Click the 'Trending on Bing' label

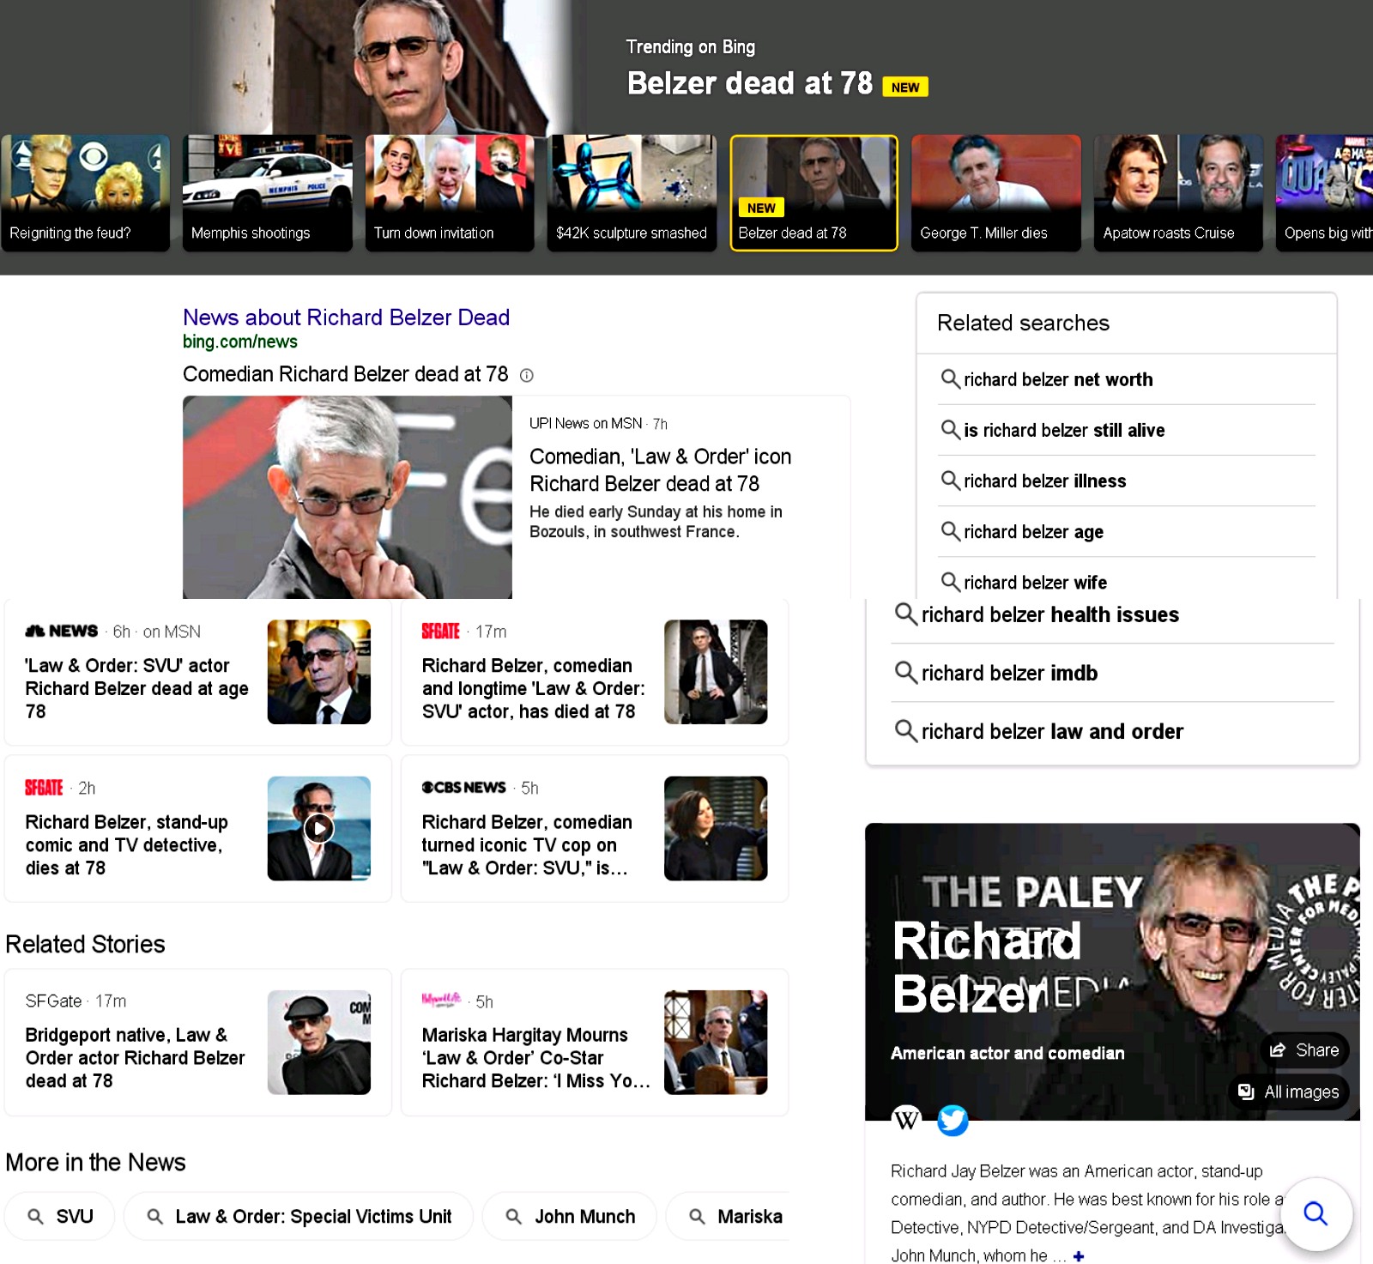[x=691, y=47]
